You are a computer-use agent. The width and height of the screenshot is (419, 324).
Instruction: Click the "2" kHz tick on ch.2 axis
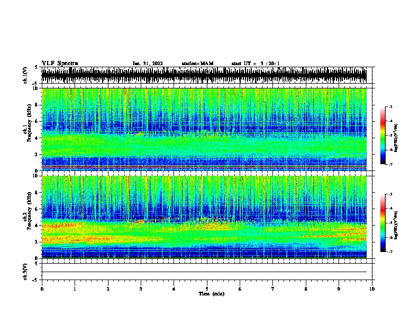37,242
